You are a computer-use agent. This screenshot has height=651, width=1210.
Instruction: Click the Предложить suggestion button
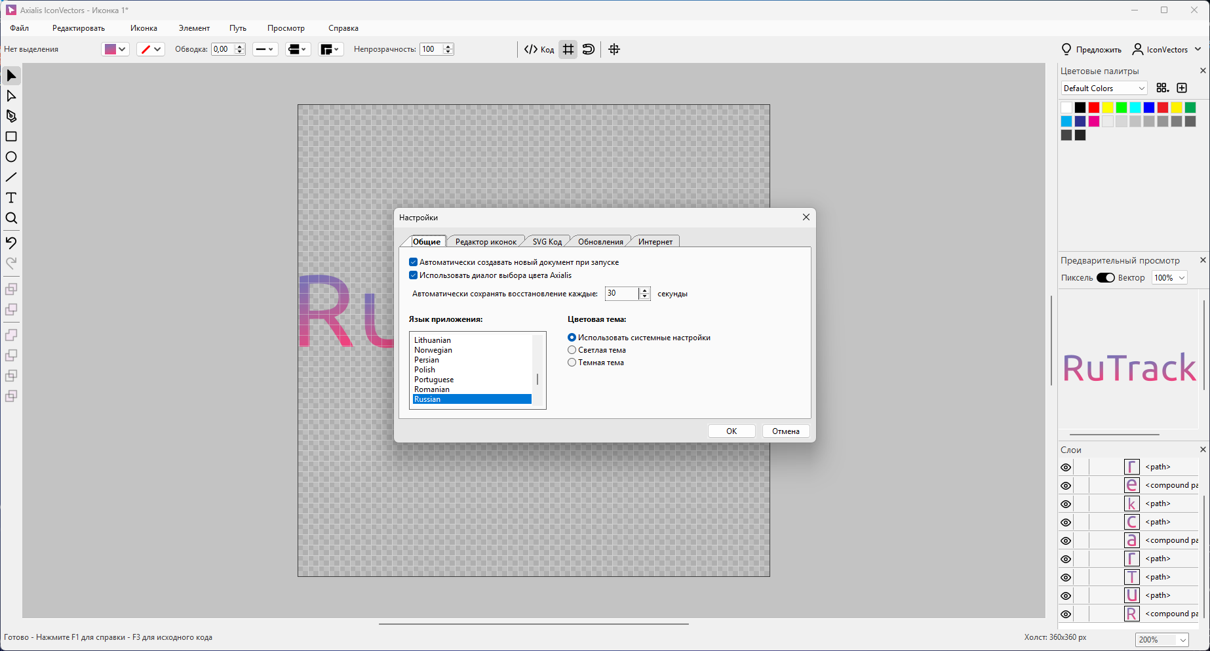point(1091,49)
